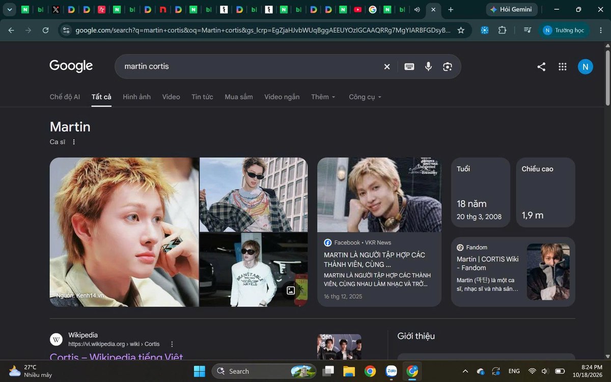This screenshot has height=382, width=611.
Task: Switch to the Google favicon tab
Action: 373,9
